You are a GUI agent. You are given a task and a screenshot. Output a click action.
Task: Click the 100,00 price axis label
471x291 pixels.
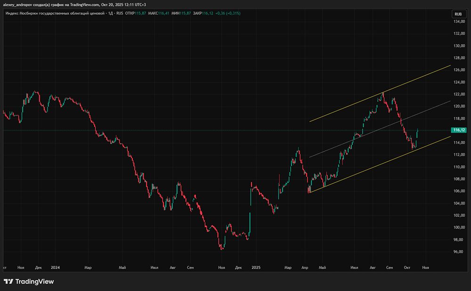coord(459,227)
